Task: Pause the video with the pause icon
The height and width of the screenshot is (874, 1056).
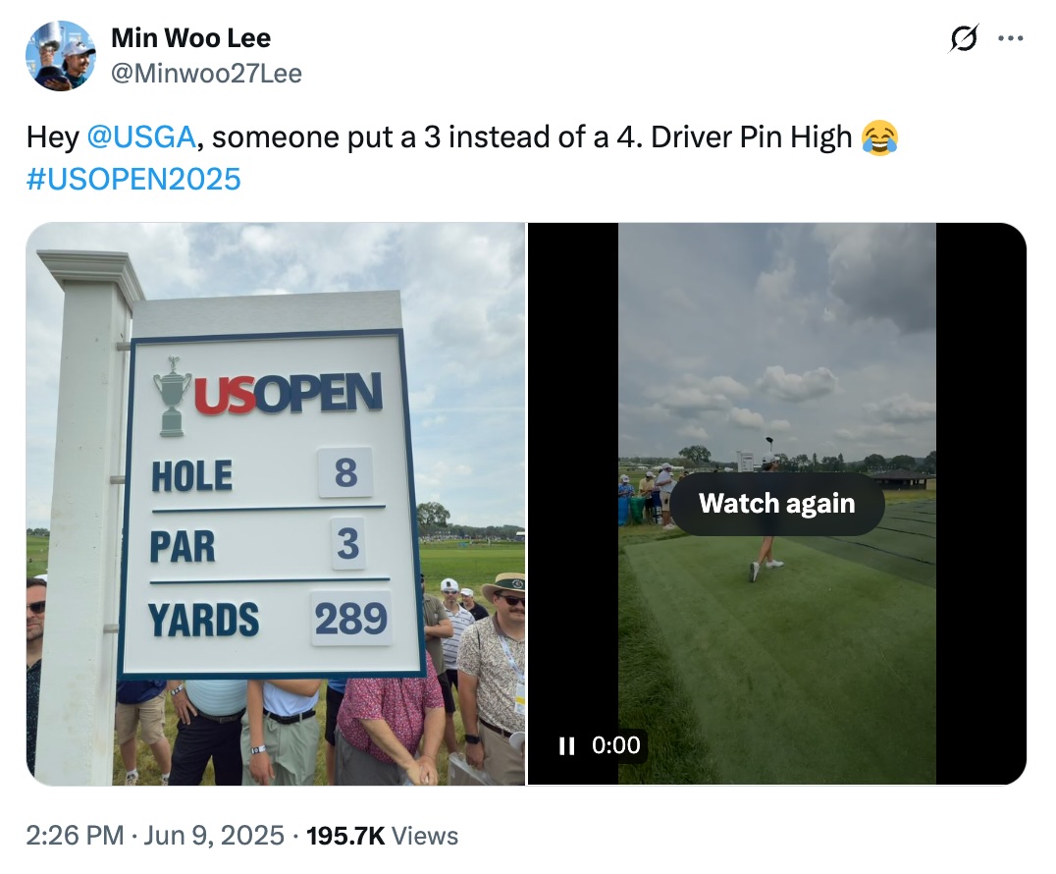Action: (566, 746)
